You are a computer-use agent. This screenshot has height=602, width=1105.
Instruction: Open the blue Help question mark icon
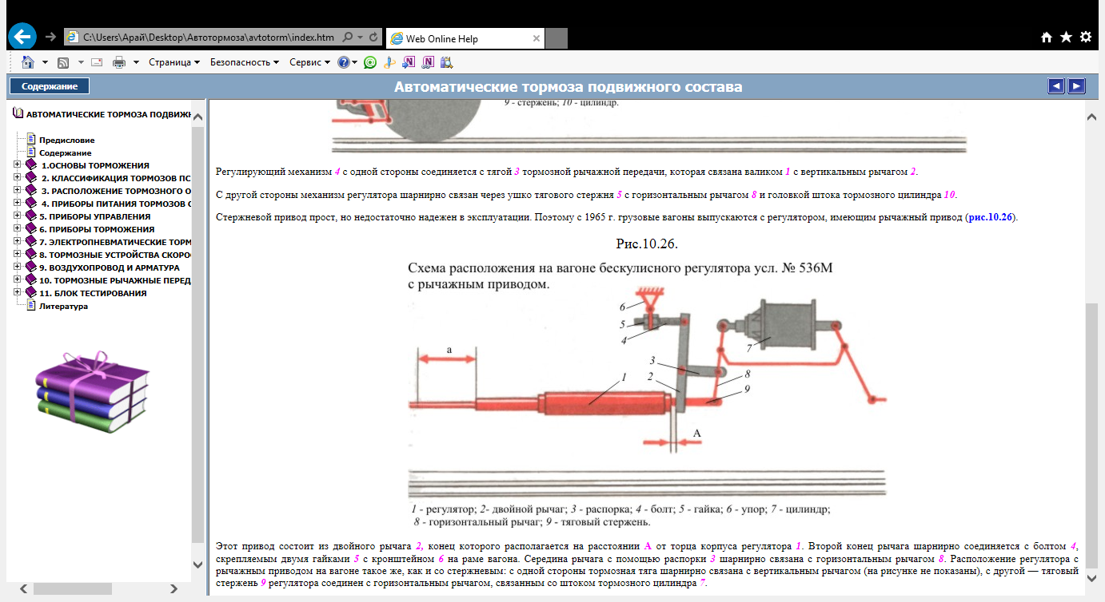click(x=343, y=62)
